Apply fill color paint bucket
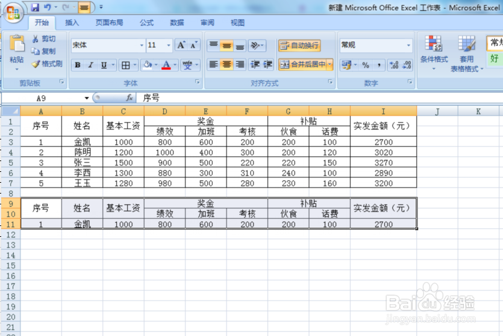Viewport: 503px width, 336px height. point(148,65)
